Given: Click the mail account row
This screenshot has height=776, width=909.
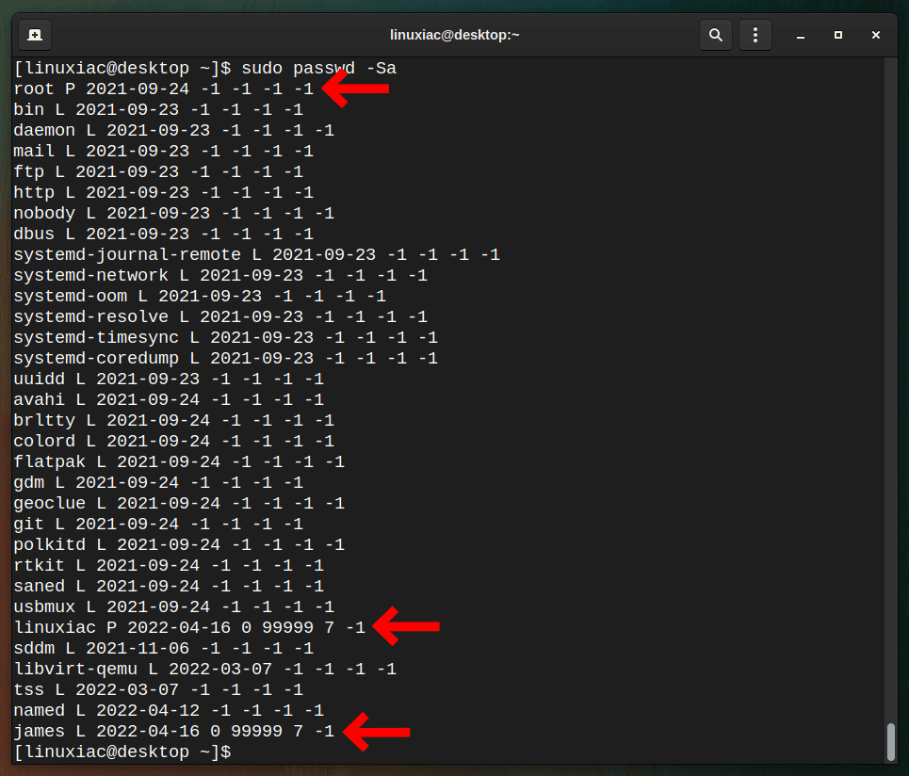Looking at the screenshot, I should (164, 152).
